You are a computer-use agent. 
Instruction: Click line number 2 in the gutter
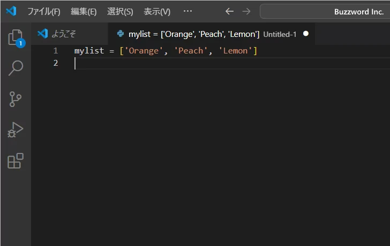coord(56,63)
